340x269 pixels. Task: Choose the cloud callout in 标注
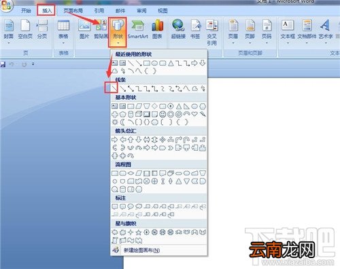pos(139,207)
